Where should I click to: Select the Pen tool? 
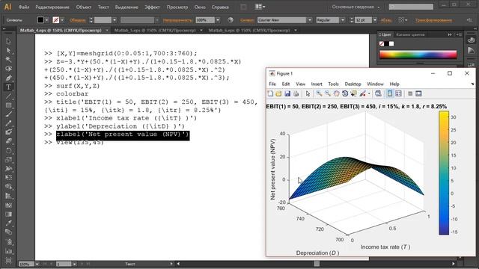click(x=8, y=78)
